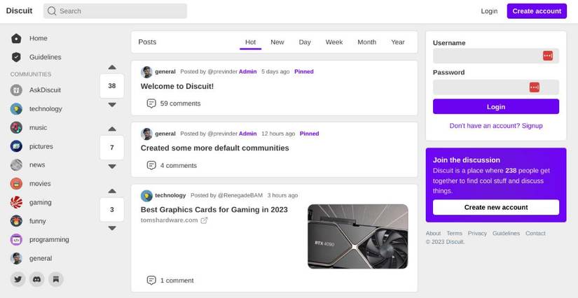Click the gaming community avatar
The width and height of the screenshot is (578, 298).
(16, 202)
